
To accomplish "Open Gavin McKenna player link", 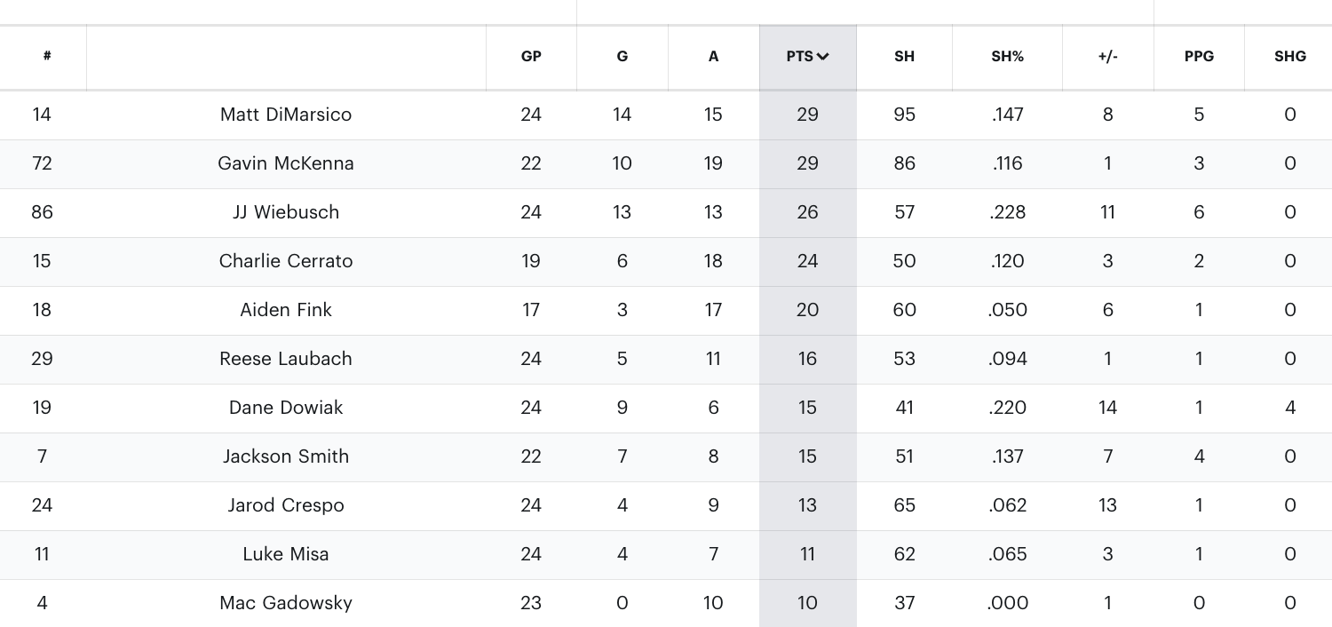I will click(286, 163).
